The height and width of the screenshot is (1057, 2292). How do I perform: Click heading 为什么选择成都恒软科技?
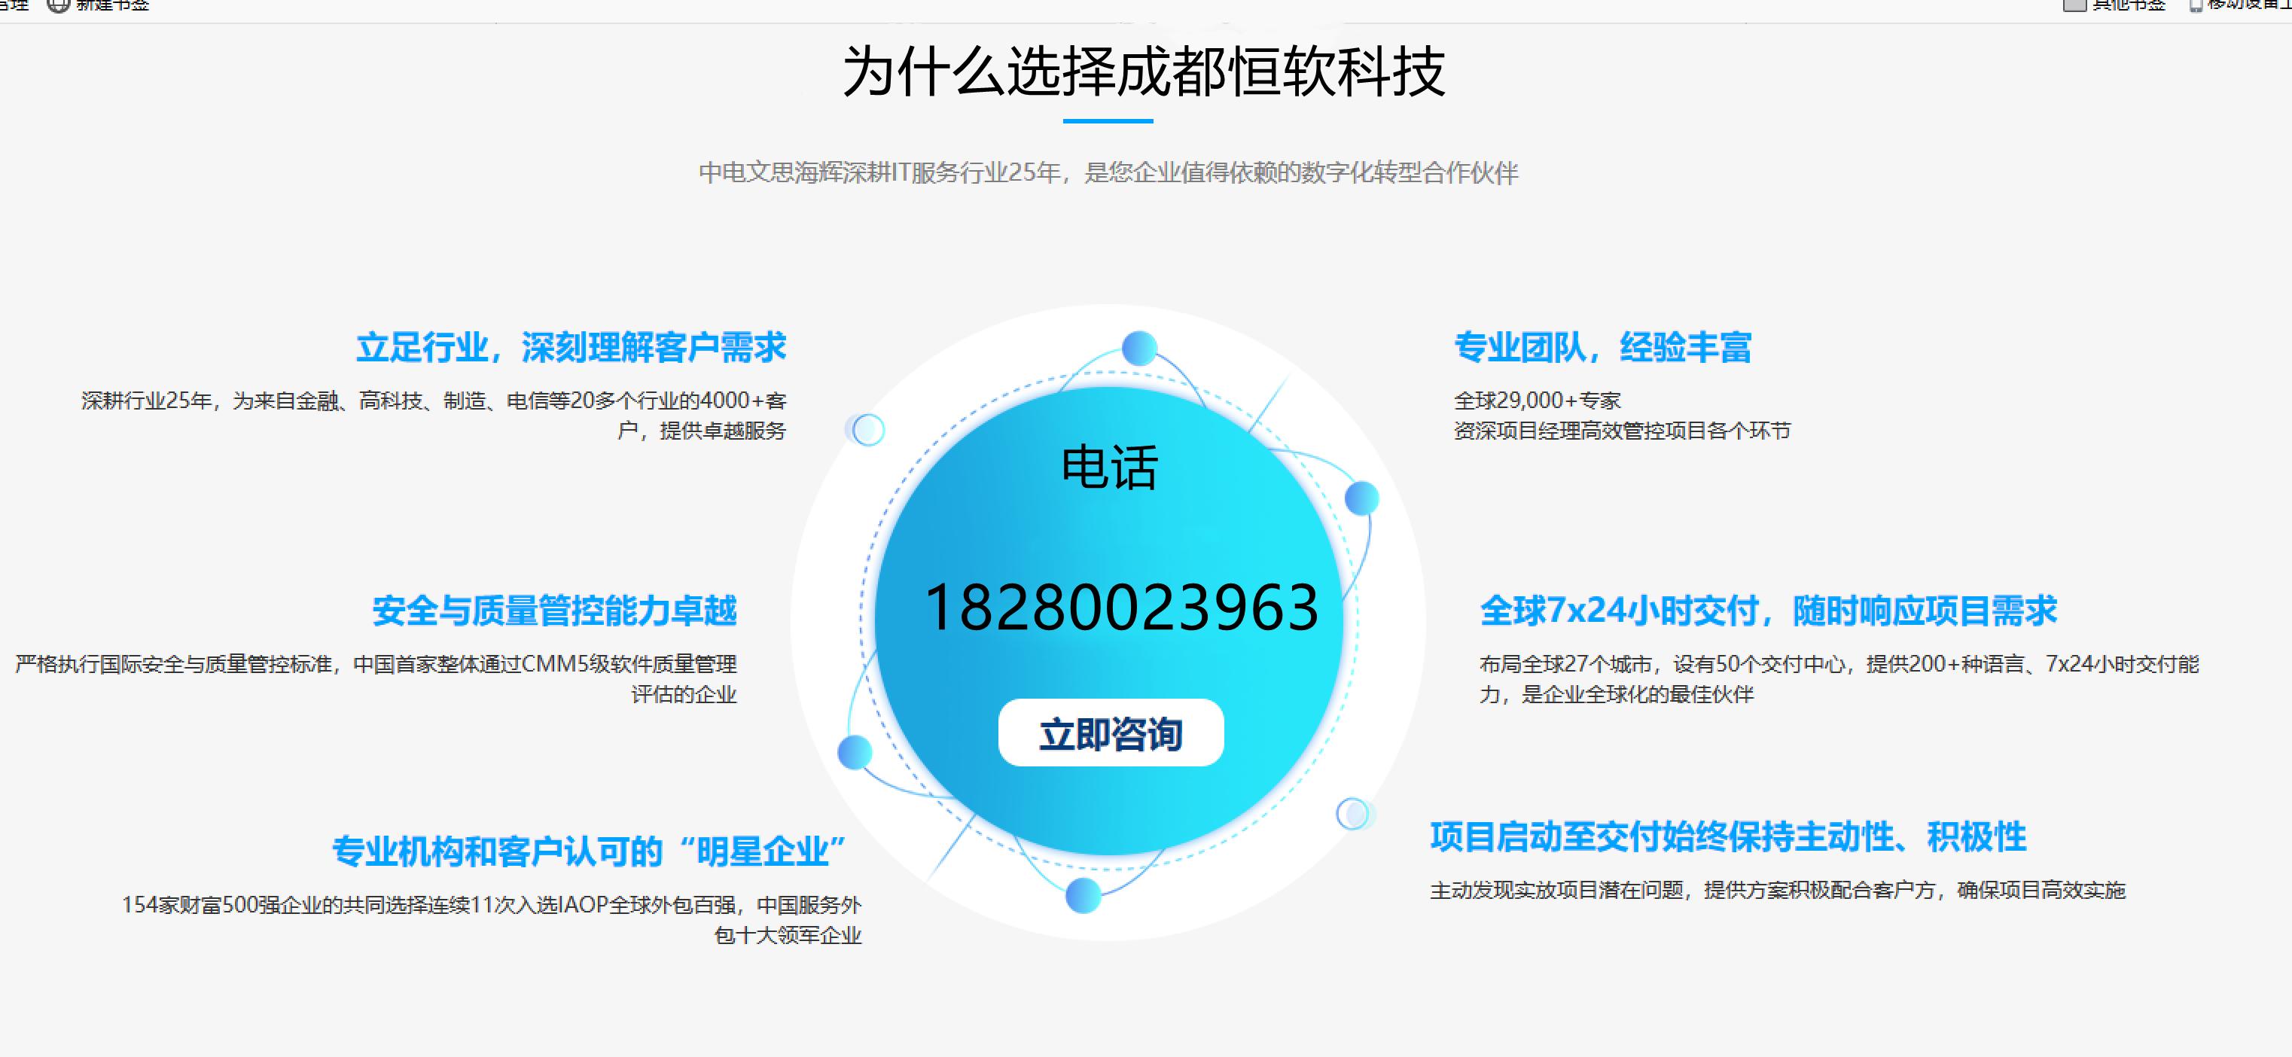click(1143, 72)
